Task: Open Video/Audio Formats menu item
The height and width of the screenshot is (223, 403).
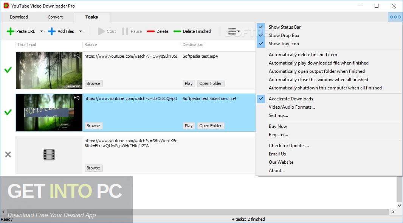Action: (x=329, y=107)
